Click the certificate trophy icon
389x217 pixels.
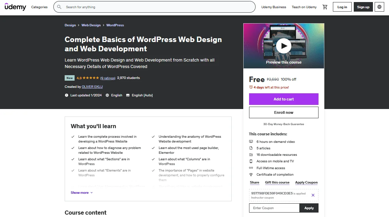pyautogui.click(x=251, y=174)
